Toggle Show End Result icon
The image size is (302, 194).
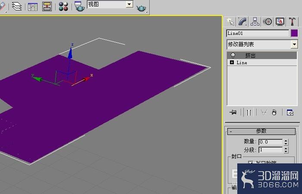pos(249,112)
